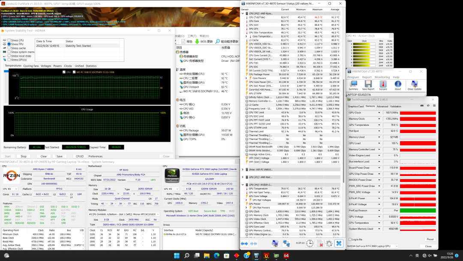This screenshot has width=463, height=261.
Task: Uncheck the Stress FPU option
Action: (9, 44)
